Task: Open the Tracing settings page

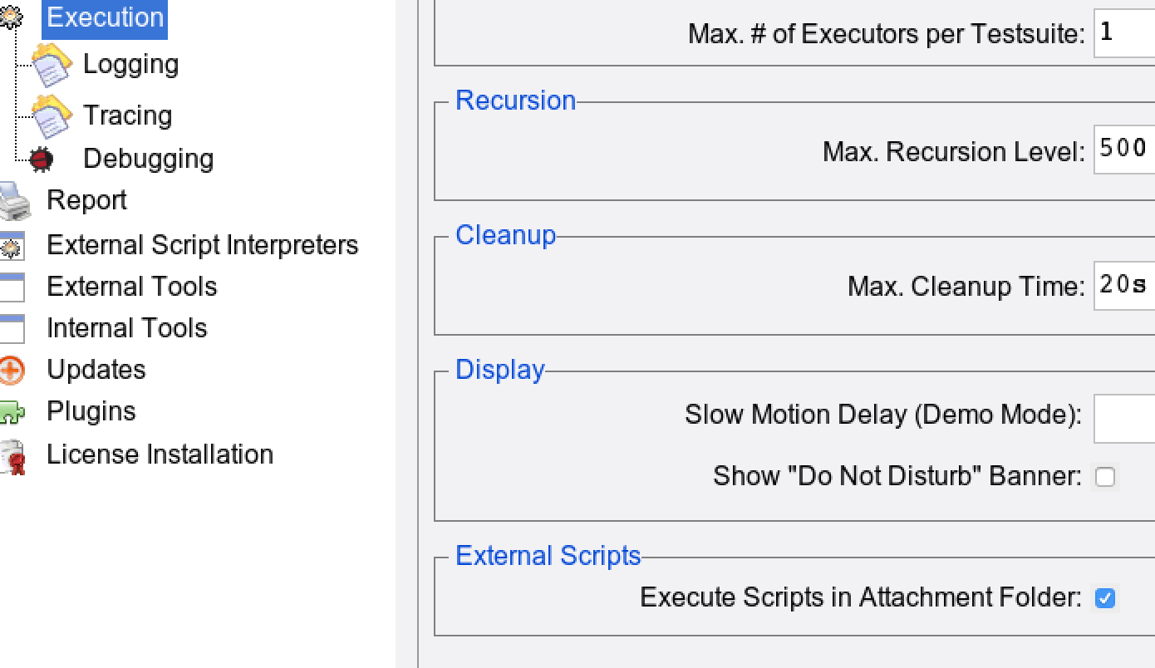Action: pos(127,115)
